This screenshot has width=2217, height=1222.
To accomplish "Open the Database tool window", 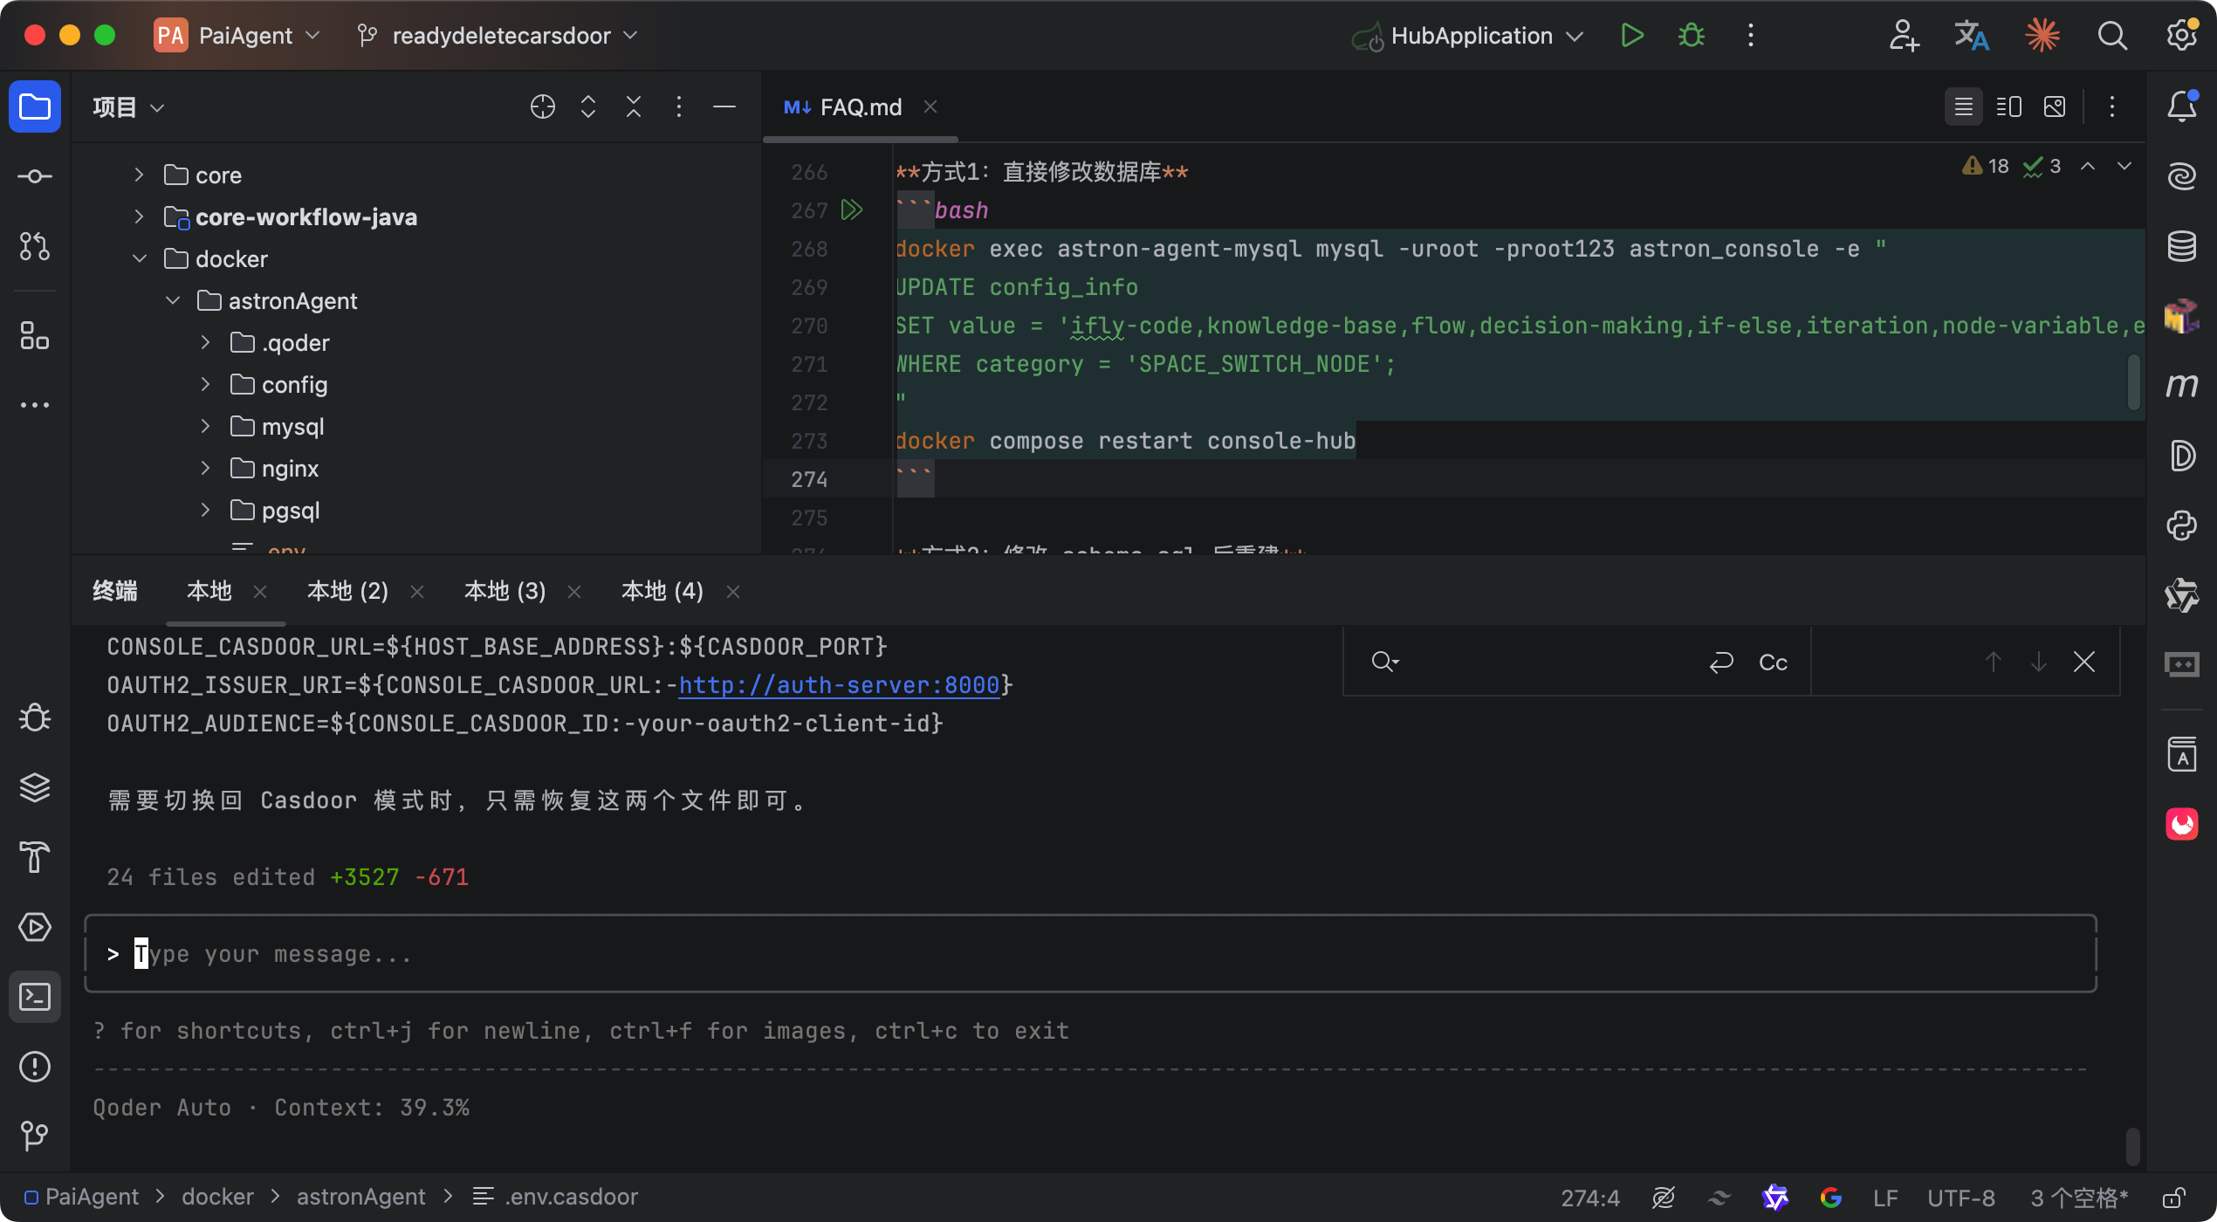I will tap(2181, 246).
